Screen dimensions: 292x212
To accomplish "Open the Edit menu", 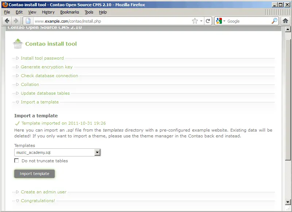I will [x=19, y=12].
